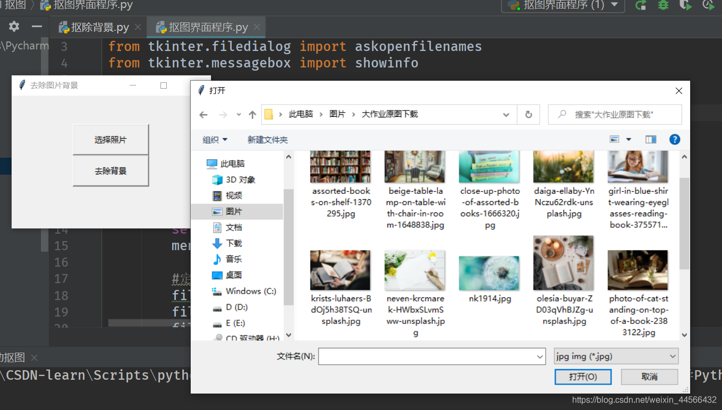
Task: Launch the profiler run icon
Action: [x=709, y=5]
